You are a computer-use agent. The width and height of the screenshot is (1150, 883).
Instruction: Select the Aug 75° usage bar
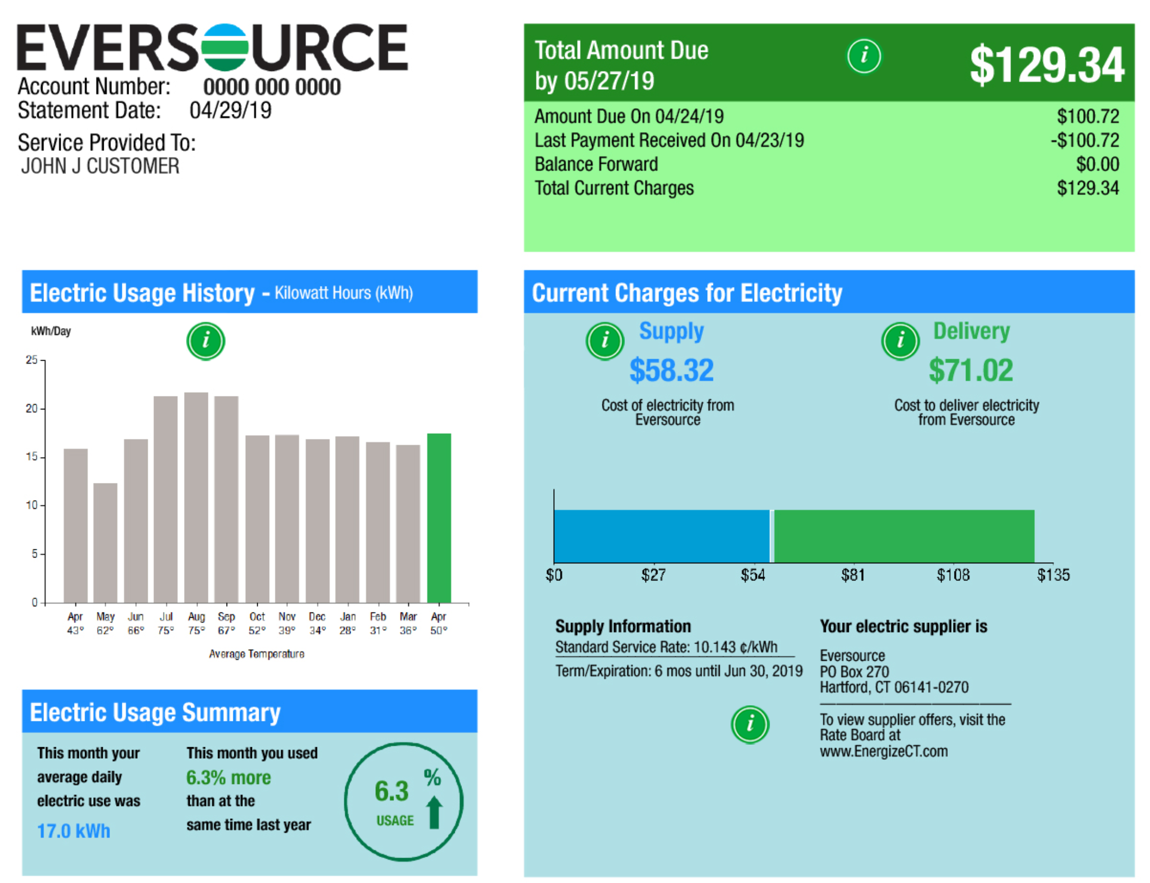click(196, 497)
